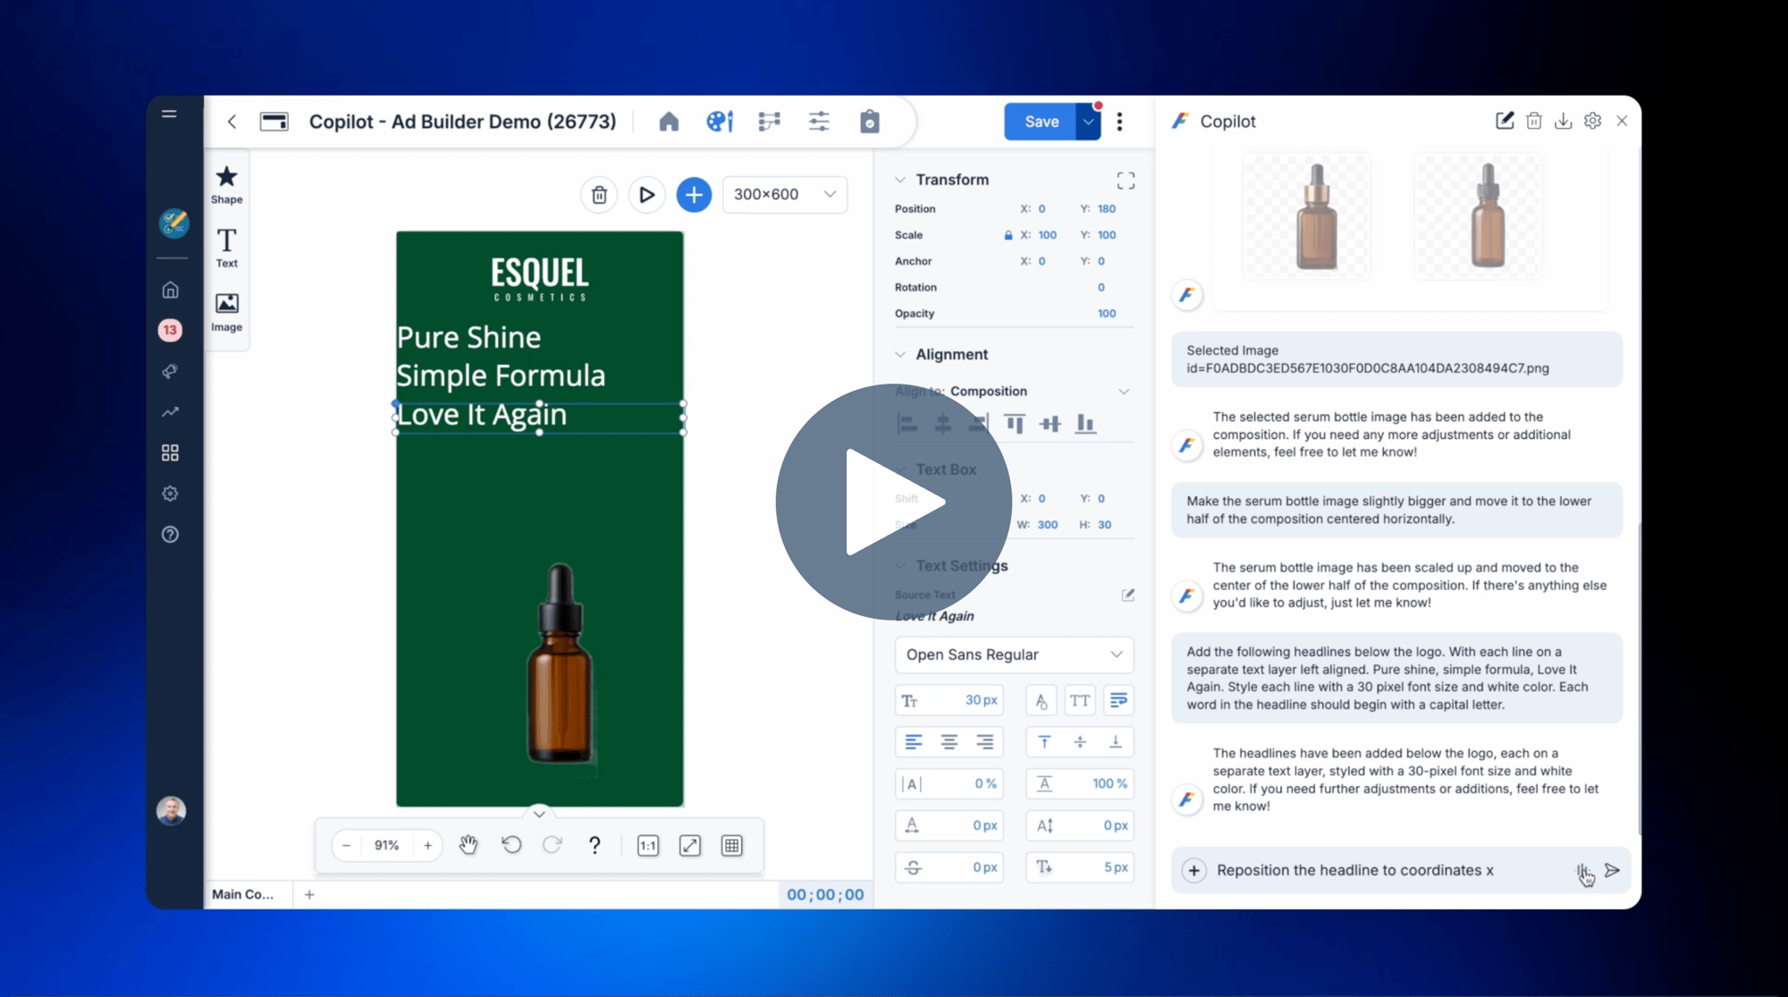Close the Copilot panel
The image size is (1788, 997).
tap(1622, 121)
